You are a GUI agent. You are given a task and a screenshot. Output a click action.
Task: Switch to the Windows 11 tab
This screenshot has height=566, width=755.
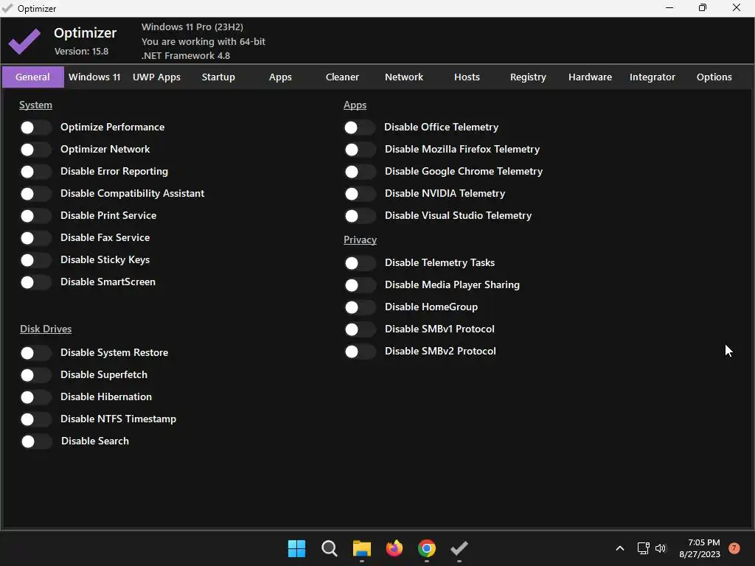[x=94, y=77]
